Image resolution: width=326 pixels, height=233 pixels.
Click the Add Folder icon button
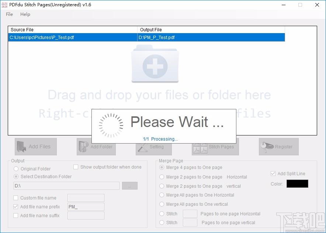coord(83,146)
